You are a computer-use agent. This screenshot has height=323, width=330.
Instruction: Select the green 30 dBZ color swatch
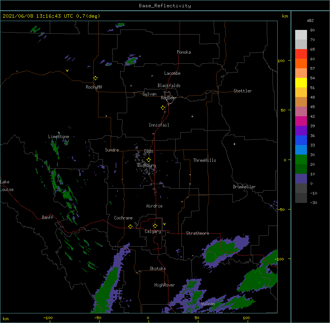[301, 160]
